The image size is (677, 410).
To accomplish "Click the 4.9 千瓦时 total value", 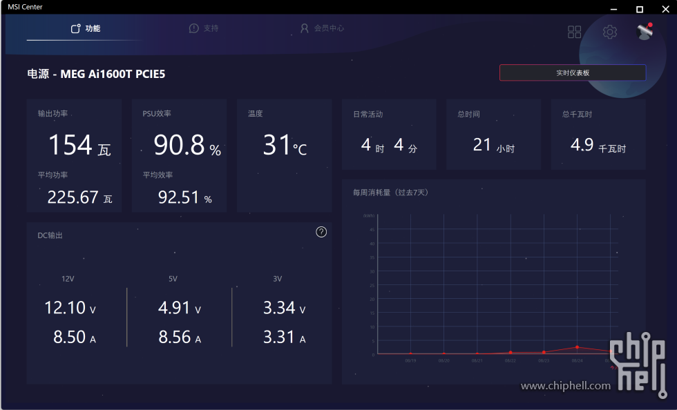I will point(598,146).
